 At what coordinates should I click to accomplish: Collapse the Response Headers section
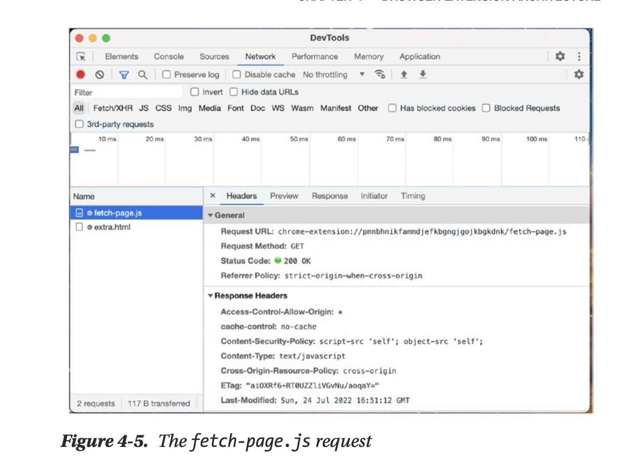pyautogui.click(x=211, y=296)
